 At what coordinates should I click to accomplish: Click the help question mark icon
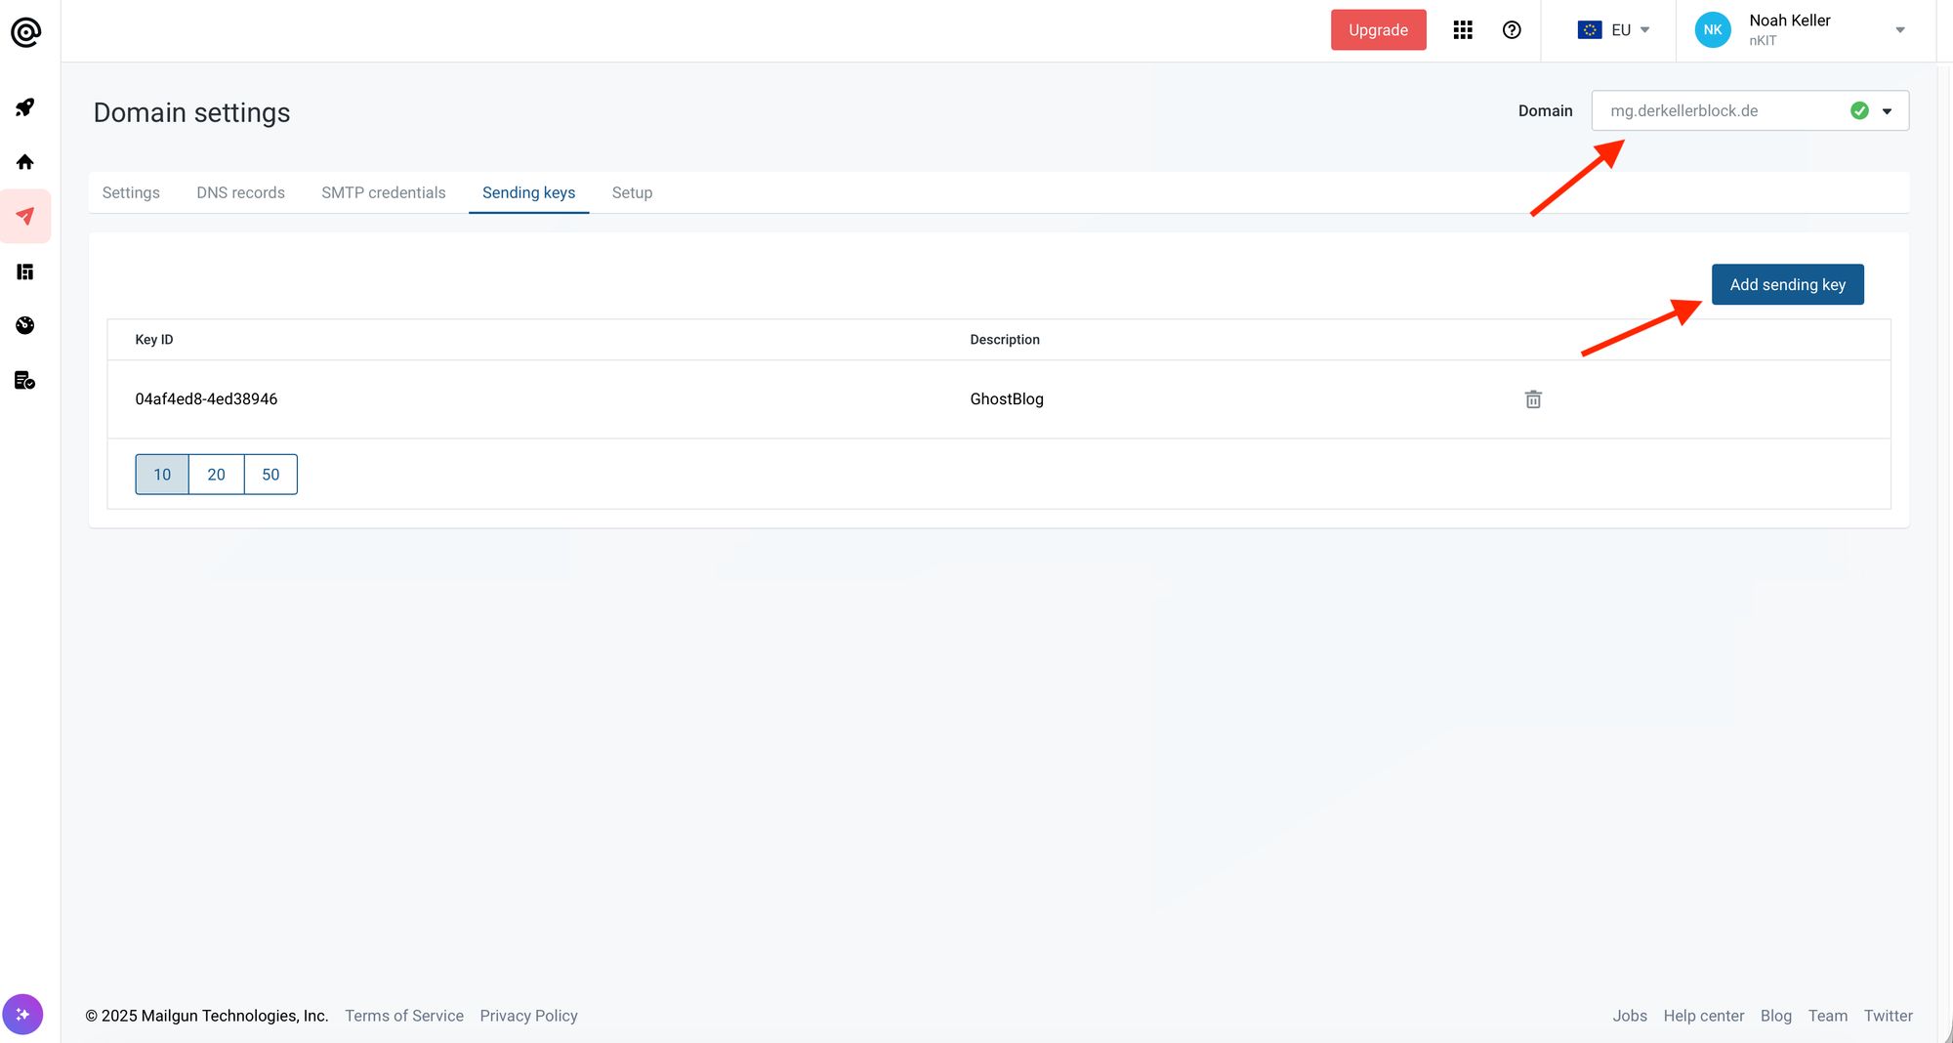tap(1512, 30)
